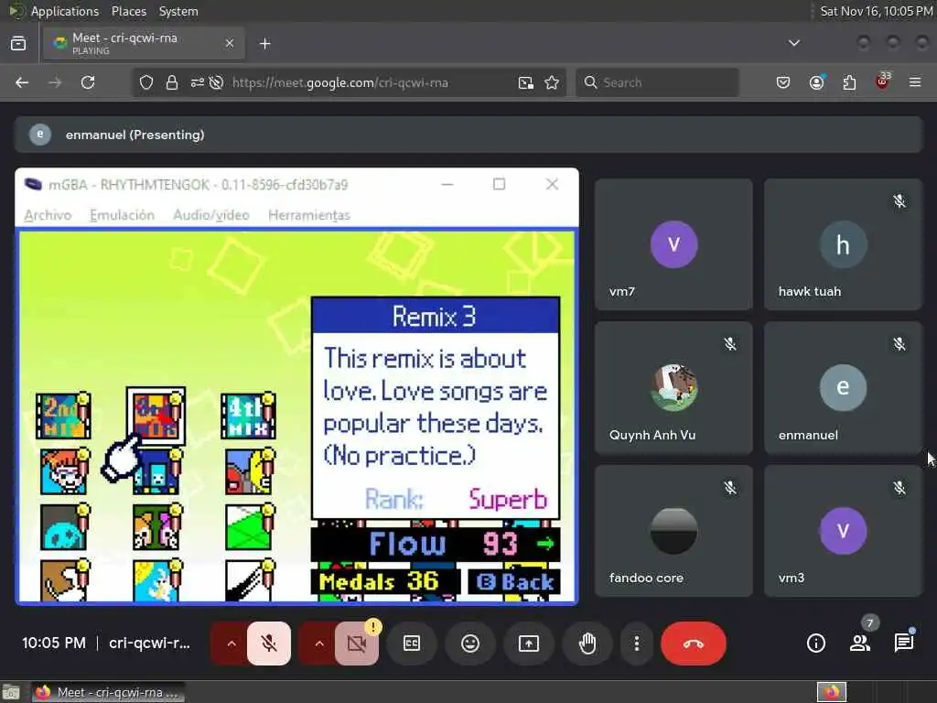Click the 2nd Mix game icon
Viewport: 937px width, 703px height.
63,416
